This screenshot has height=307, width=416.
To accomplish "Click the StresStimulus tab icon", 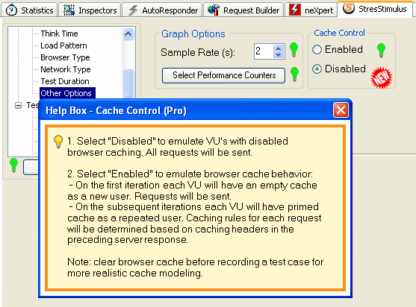I will tap(349, 8).
